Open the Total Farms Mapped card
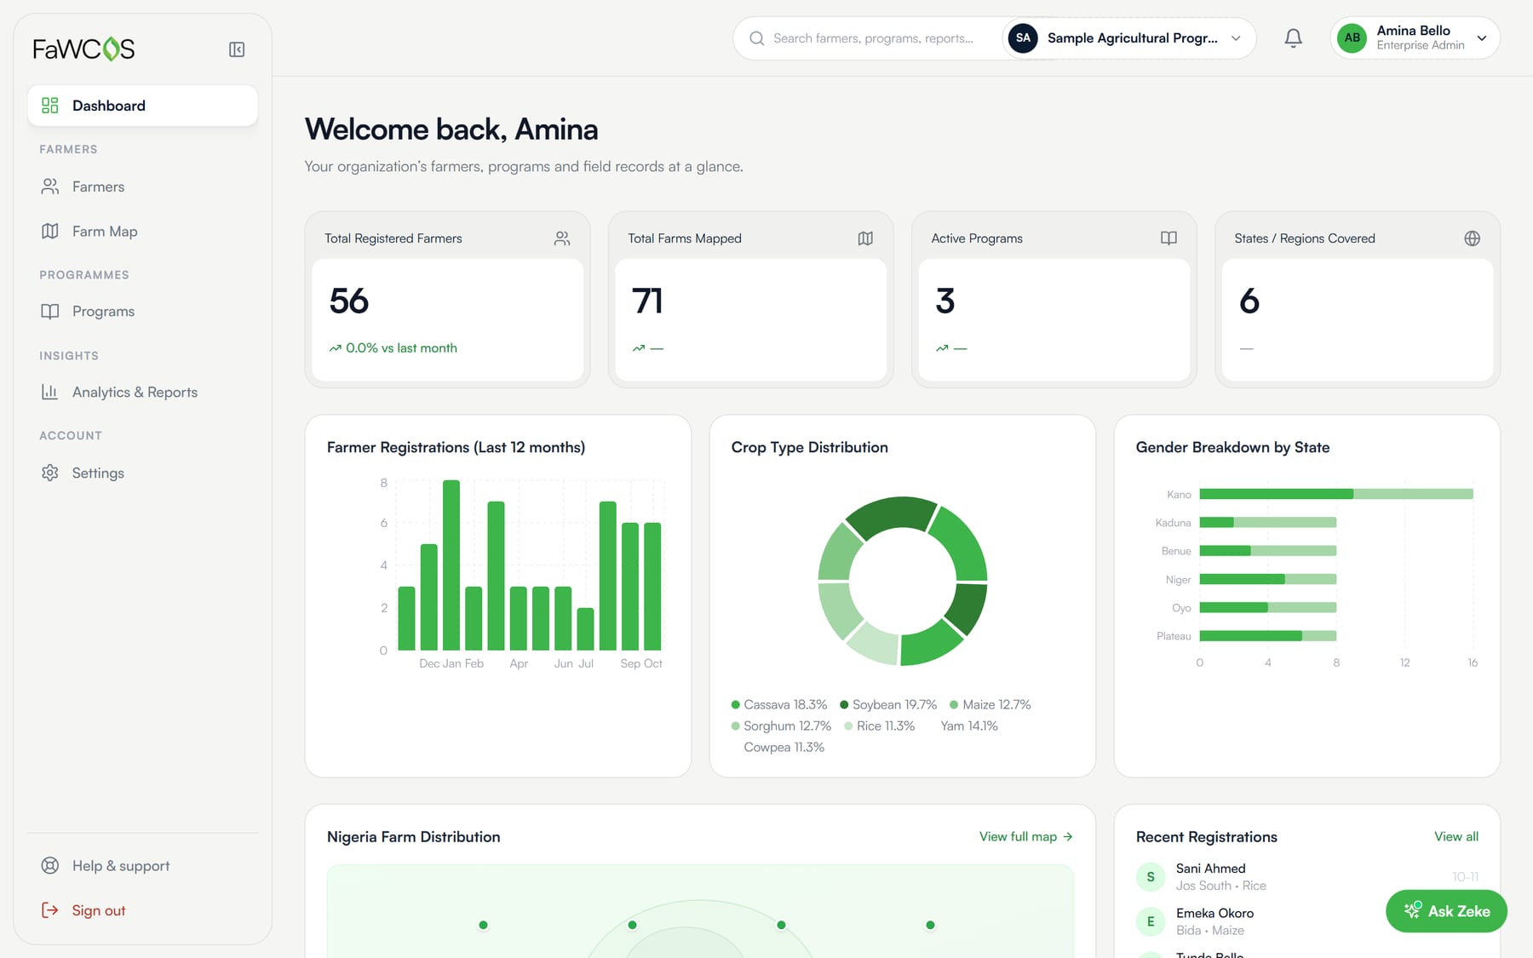The height and width of the screenshot is (958, 1533). 750,300
